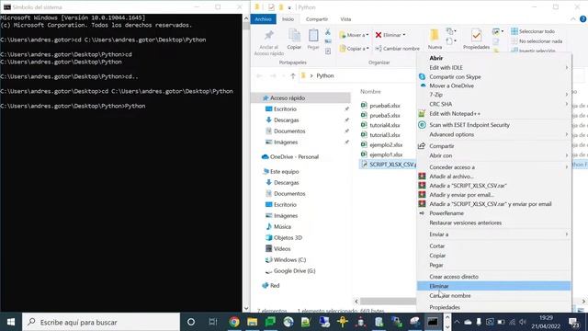The width and height of the screenshot is (588, 331).
Task: Select Windows (C:) drive
Action: coord(289,259)
